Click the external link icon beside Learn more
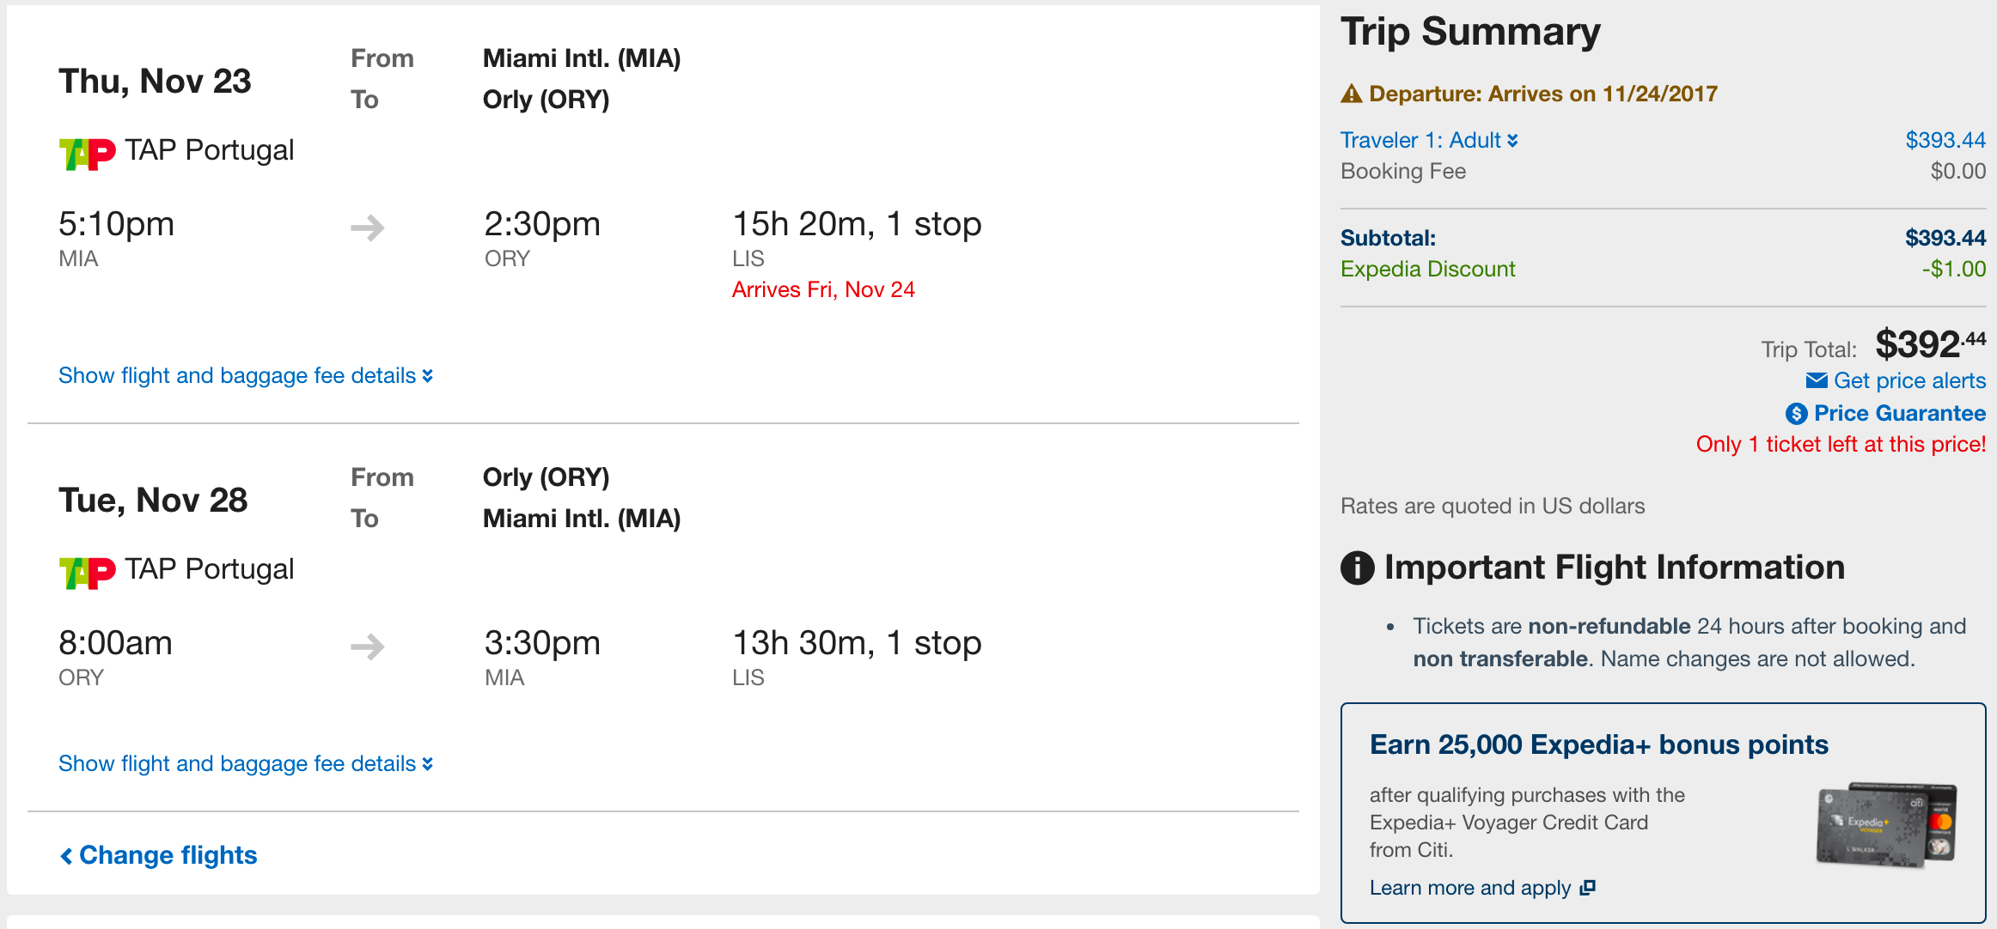Image resolution: width=1997 pixels, height=929 pixels. point(1588,887)
